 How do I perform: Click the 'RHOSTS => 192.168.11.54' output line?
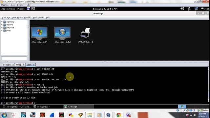click(15, 82)
